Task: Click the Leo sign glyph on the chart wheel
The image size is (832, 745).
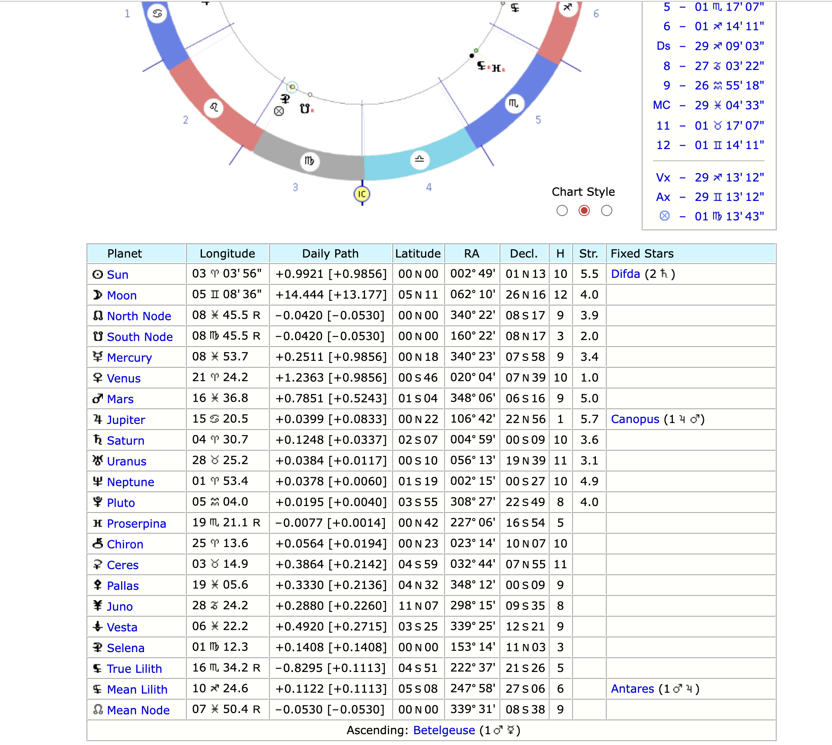Action: pyautogui.click(x=214, y=108)
